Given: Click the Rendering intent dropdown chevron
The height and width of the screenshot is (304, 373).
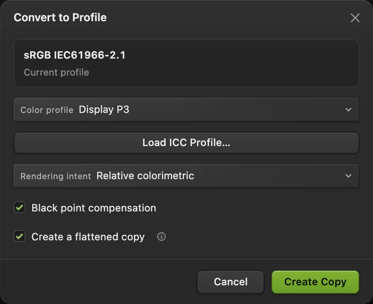Looking at the screenshot, I should click(x=348, y=176).
